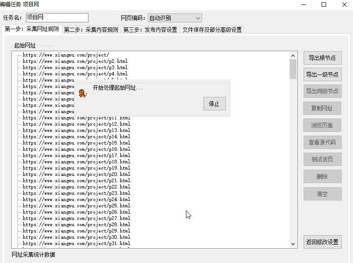Select the p31.html URL entry

[x=76, y=243]
